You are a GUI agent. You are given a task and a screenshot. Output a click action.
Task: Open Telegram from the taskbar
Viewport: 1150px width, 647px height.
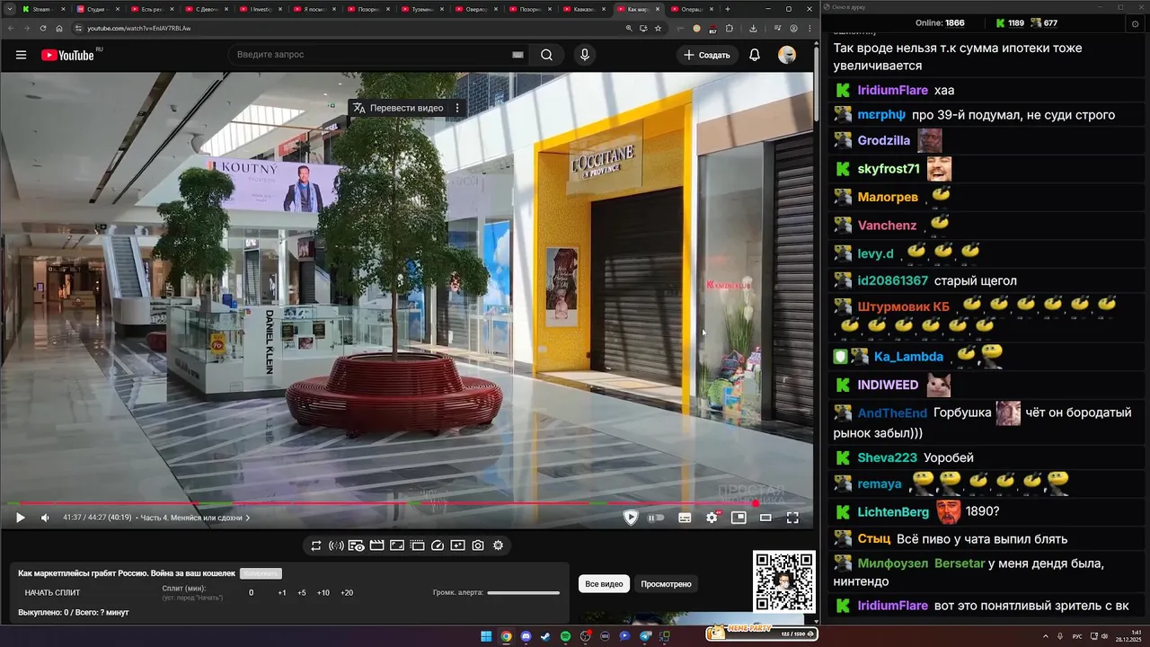[645, 636]
